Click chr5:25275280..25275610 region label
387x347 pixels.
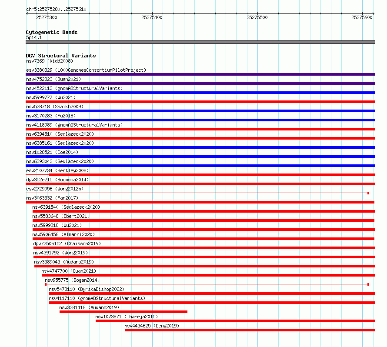(56, 9)
